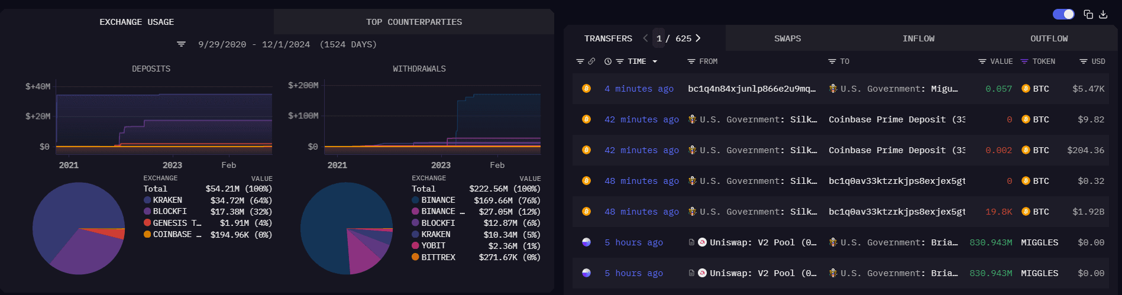The width and height of the screenshot is (1122, 295).
Task: Click U.S. Government seal icon in $9.82 row
Action: [693, 119]
